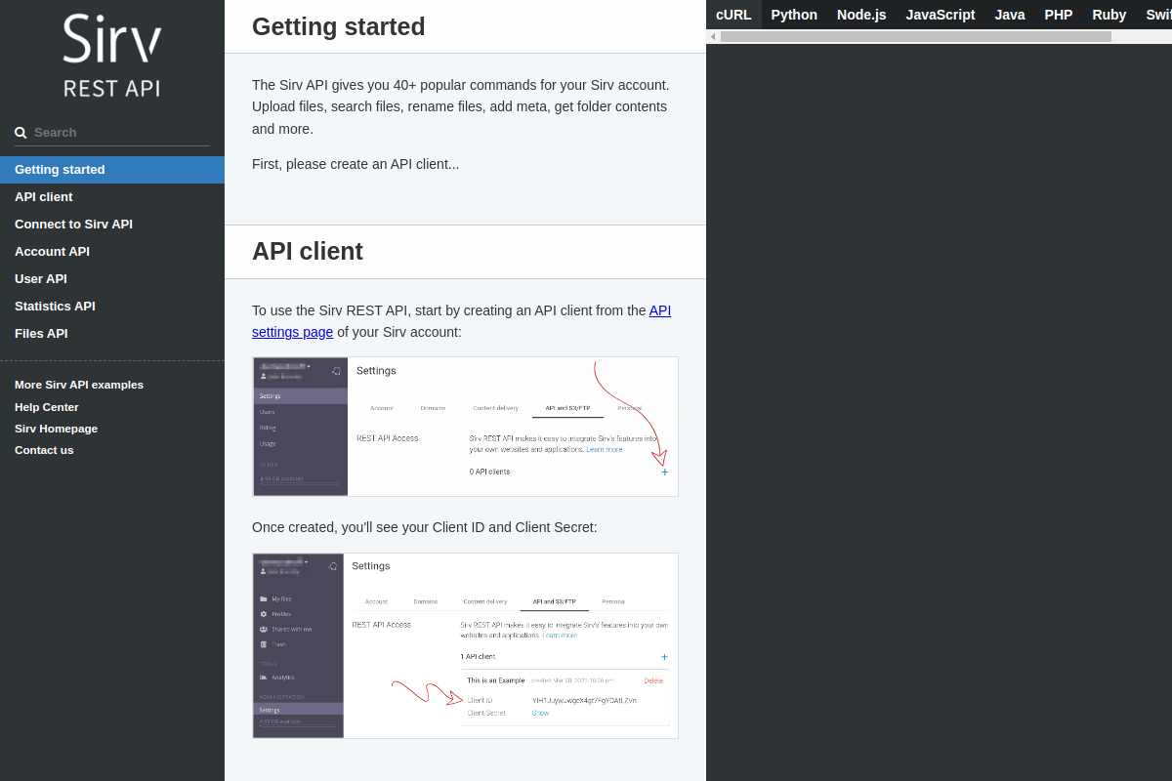The image size is (1172, 781).
Task: Select the Ruby code tab
Action: (x=1109, y=15)
